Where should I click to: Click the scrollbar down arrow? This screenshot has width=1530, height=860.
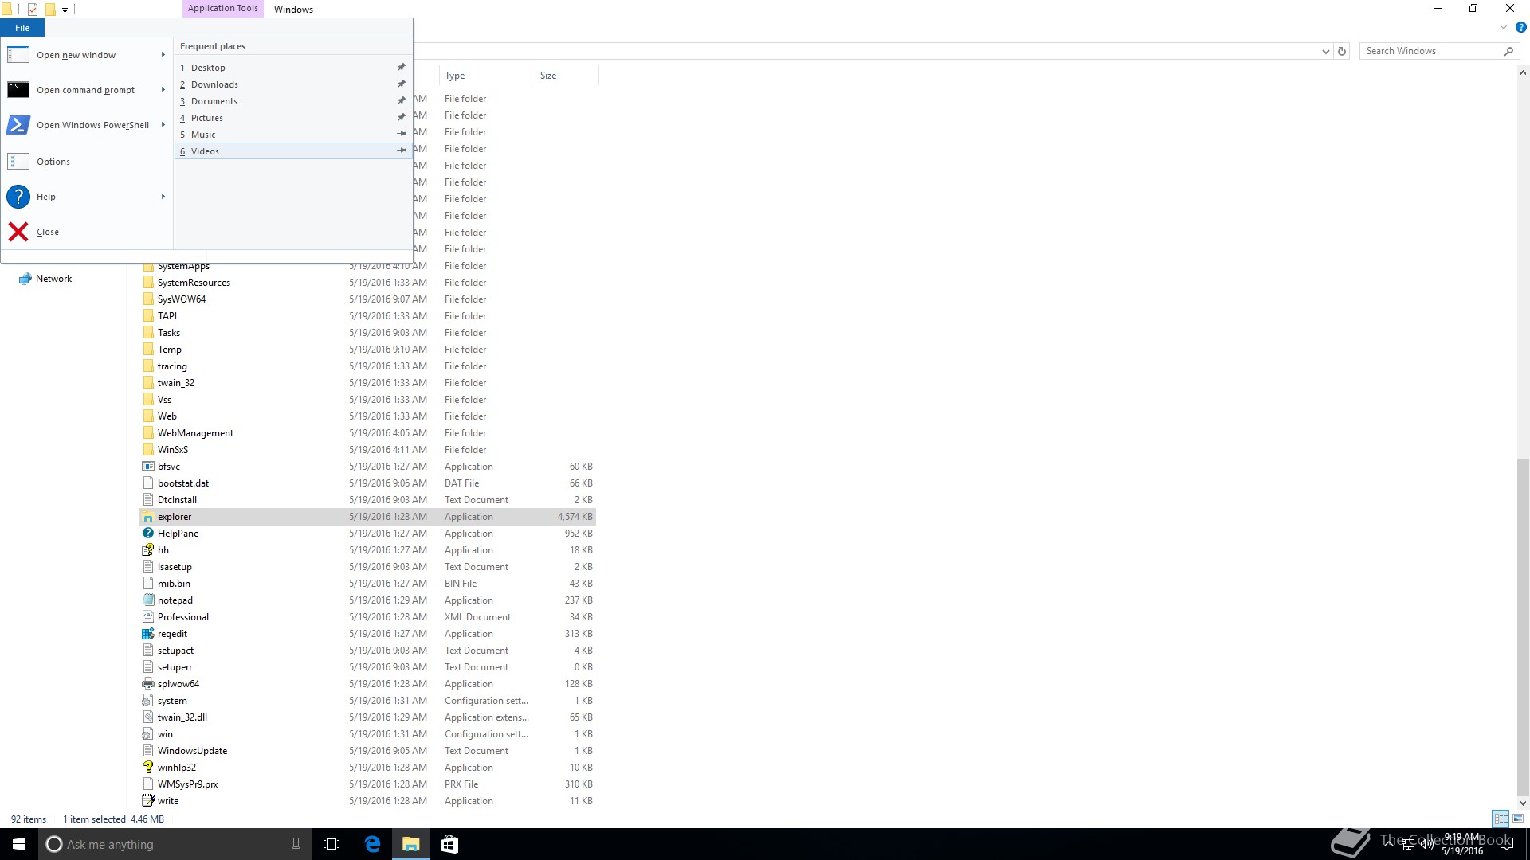[1523, 803]
